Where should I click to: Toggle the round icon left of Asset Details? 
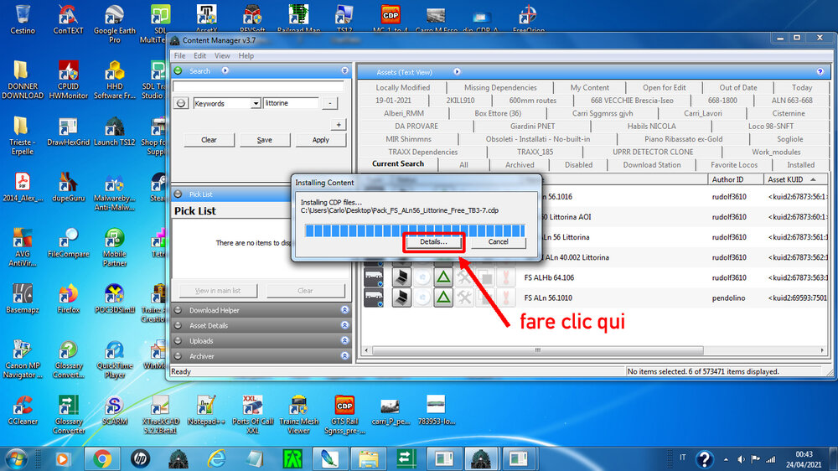click(x=178, y=325)
